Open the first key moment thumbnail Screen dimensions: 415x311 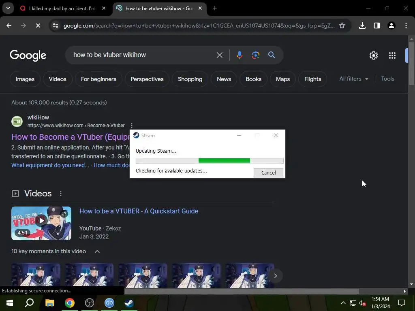[36, 275]
